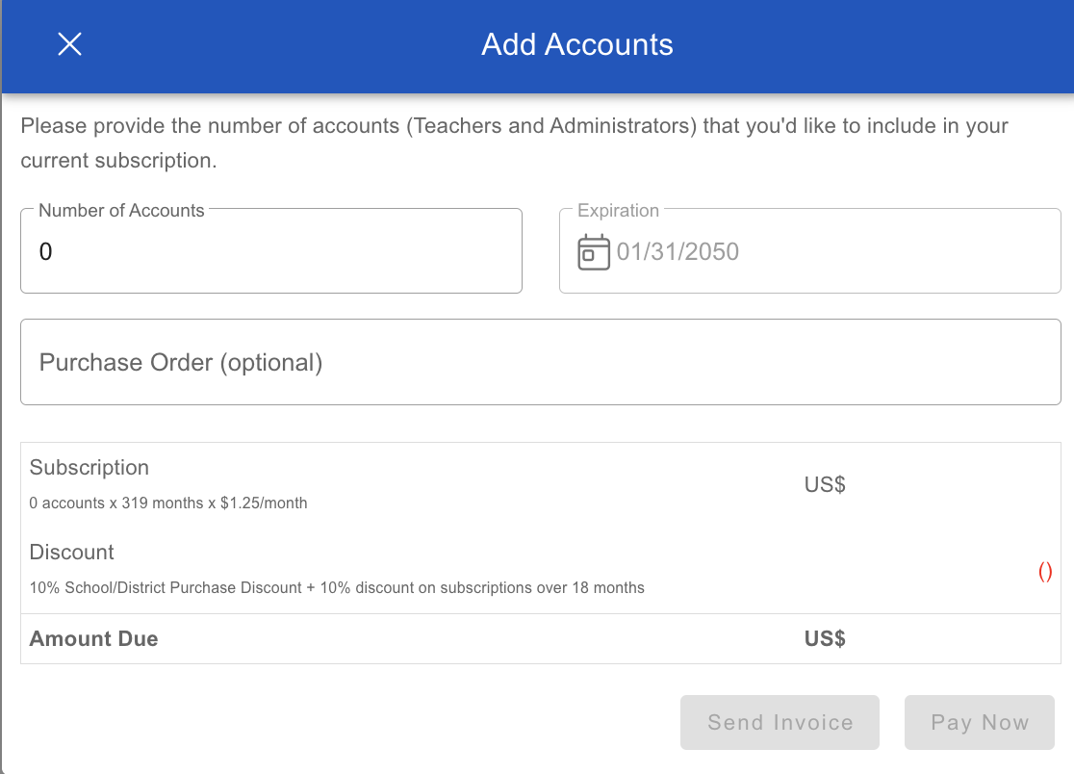The image size is (1074, 774).
Task: Click the bold Amount Due US$ total
Action: (x=825, y=638)
